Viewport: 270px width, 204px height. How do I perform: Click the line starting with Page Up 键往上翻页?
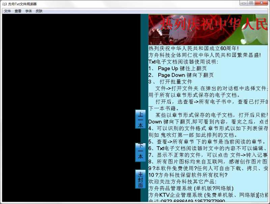tap(177, 68)
